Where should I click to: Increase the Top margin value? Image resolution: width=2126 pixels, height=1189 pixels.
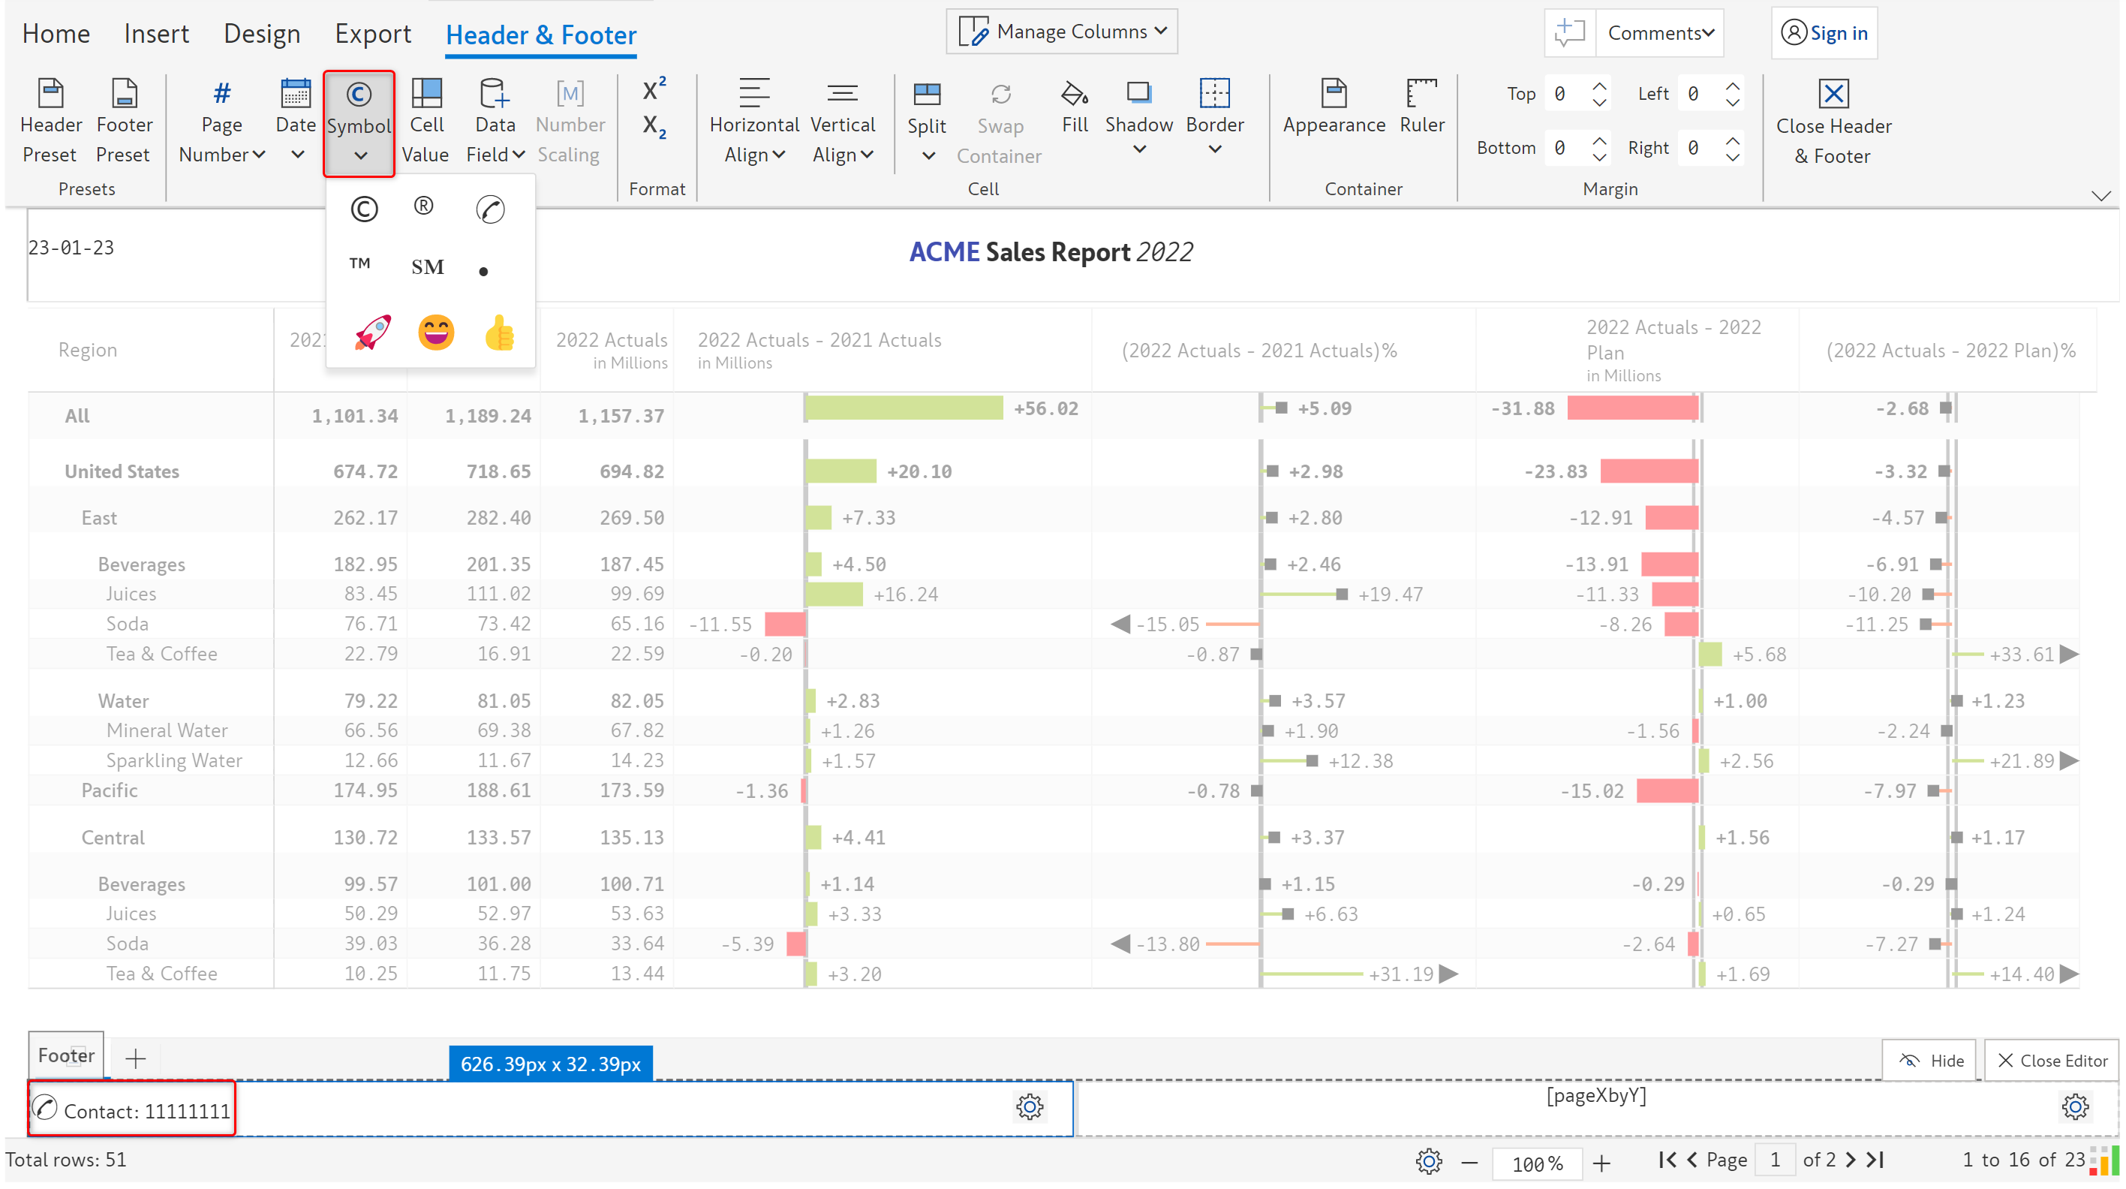pyautogui.click(x=1599, y=86)
